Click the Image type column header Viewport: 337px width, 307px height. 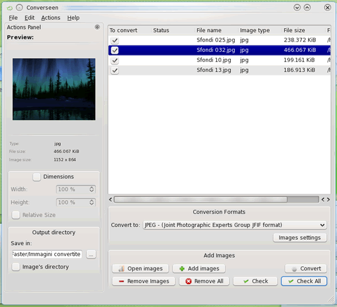260,30
